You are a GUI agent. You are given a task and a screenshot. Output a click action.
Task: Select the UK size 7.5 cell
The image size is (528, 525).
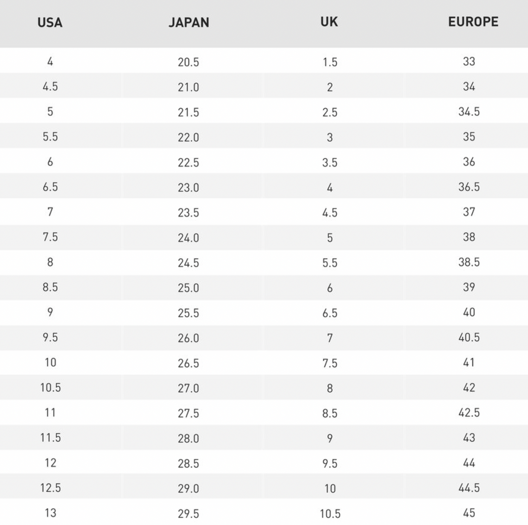pos(330,363)
